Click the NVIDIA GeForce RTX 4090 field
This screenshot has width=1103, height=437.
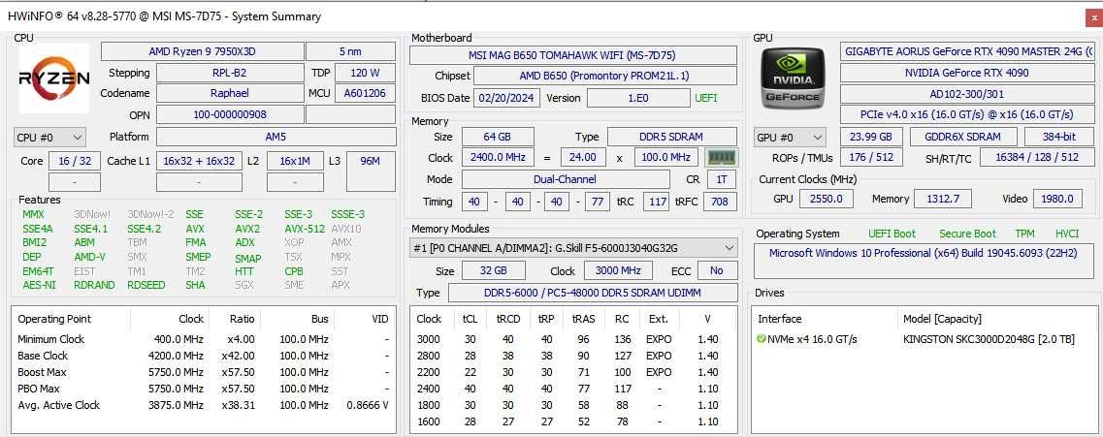[967, 73]
